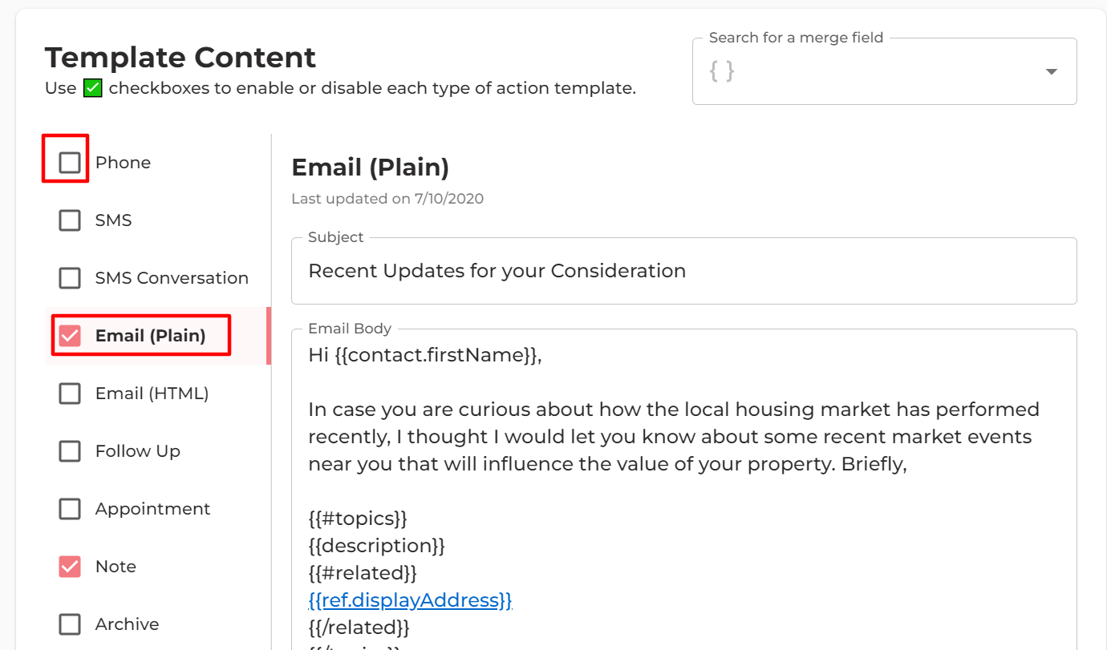Tick the SMS checkbox
This screenshot has height=650, width=1107.
point(70,220)
